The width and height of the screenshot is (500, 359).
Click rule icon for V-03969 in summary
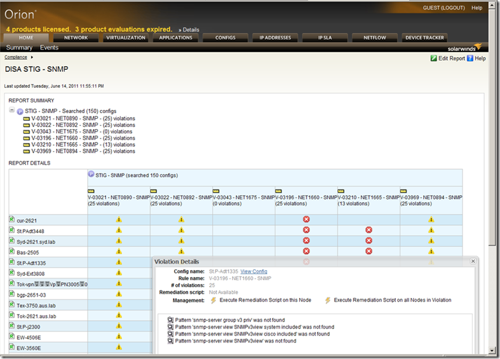coord(27,151)
